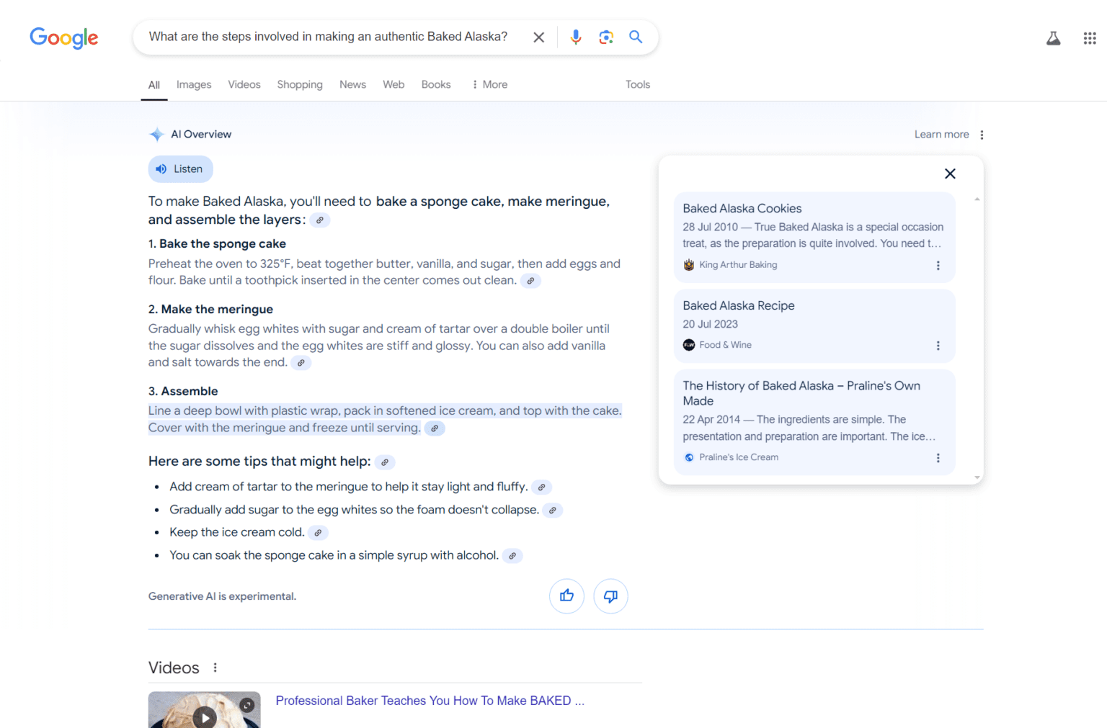Expand the More search categories menu
Screen dimensions: 1107x728
click(x=489, y=84)
